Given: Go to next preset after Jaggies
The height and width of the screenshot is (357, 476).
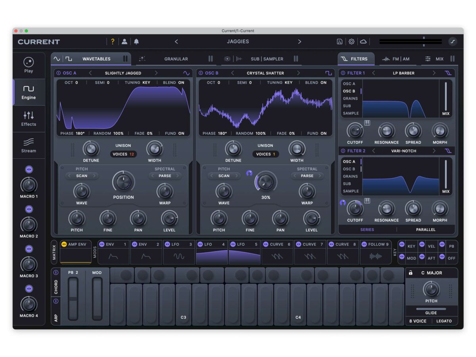Looking at the screenshot, I should (299, 42).
